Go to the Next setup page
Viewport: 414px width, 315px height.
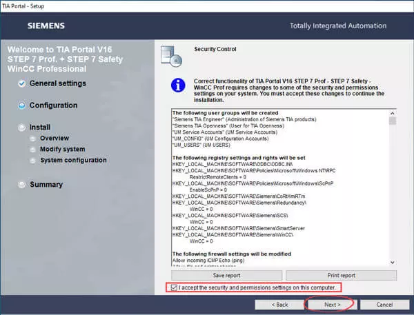(332, 304)
